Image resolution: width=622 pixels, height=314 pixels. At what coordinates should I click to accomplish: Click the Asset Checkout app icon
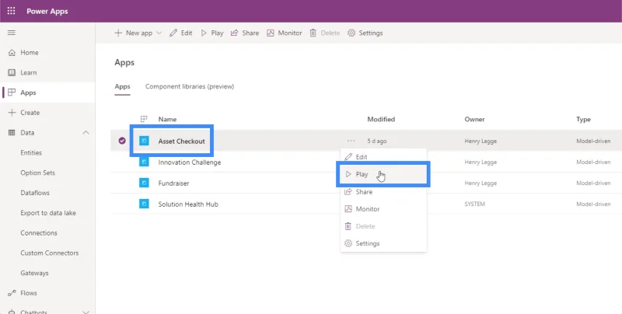pos(144,141)
